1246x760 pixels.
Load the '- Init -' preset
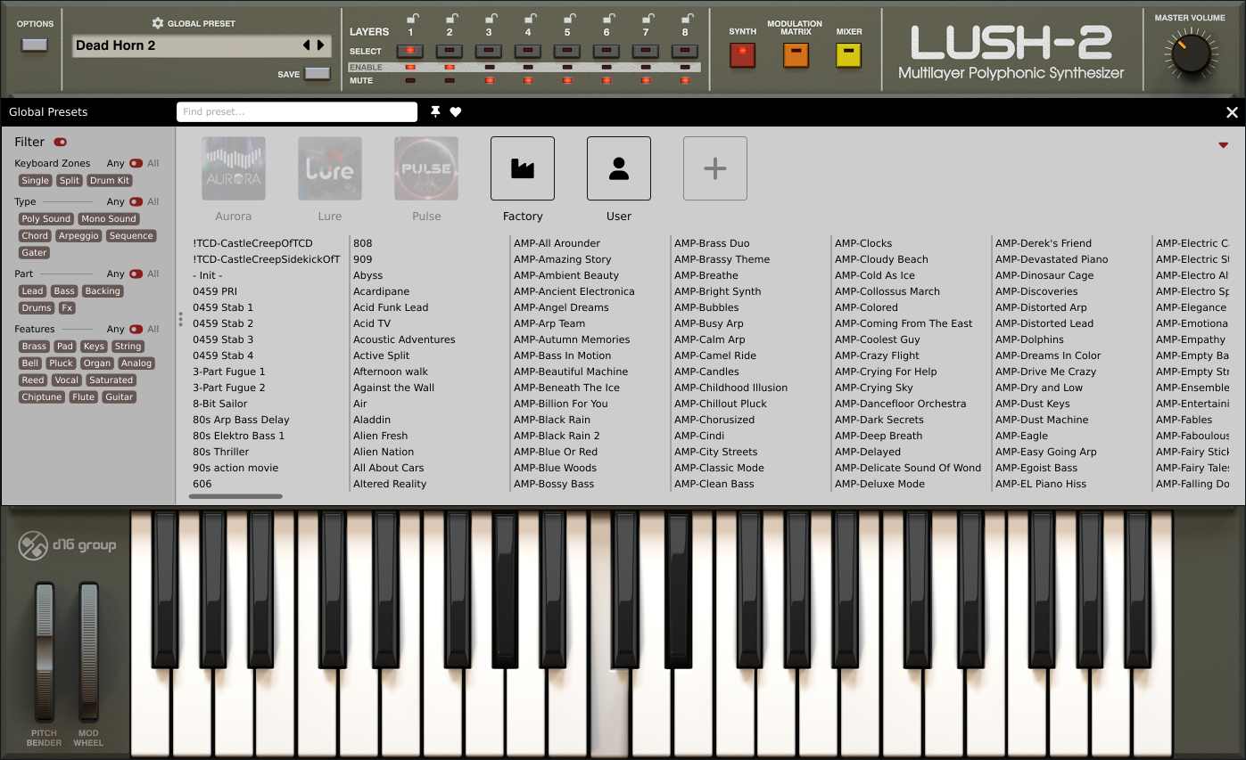coord(208,275)
